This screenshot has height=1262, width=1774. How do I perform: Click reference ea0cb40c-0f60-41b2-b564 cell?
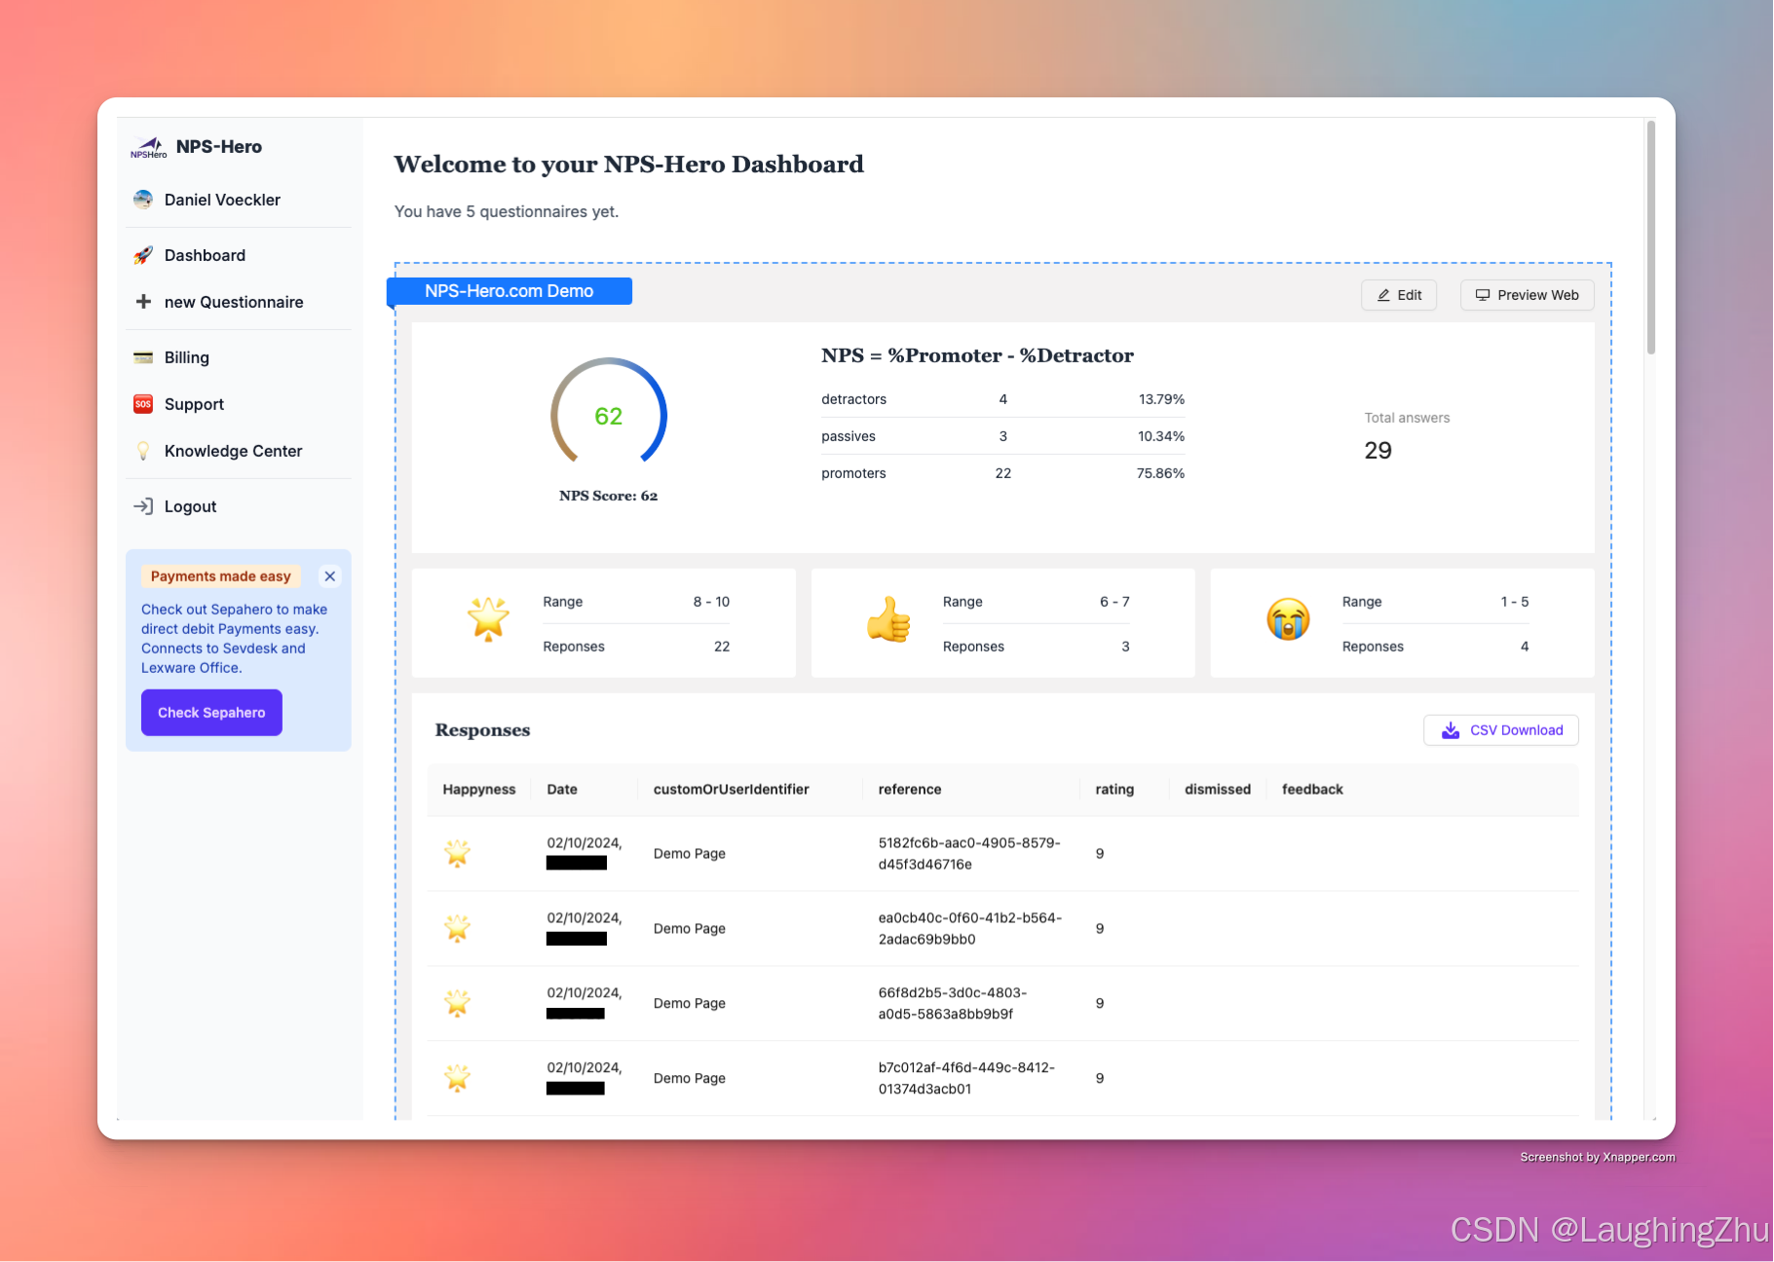[970, 929]
